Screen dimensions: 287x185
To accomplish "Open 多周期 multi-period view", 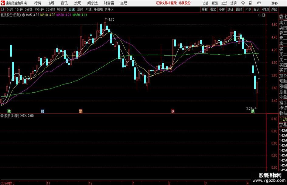I will 98,9.
